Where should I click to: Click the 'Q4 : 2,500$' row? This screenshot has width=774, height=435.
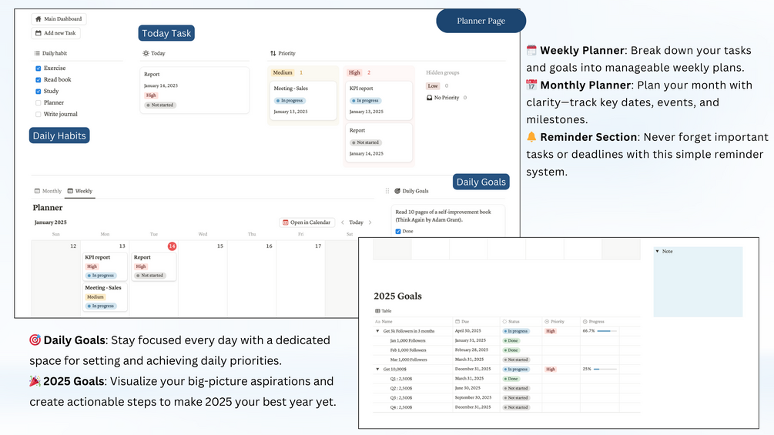(507, 407)
